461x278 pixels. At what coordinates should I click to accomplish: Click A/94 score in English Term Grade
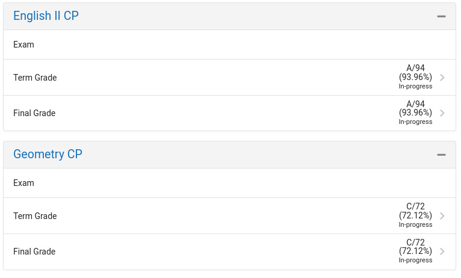tap(415, 68)
